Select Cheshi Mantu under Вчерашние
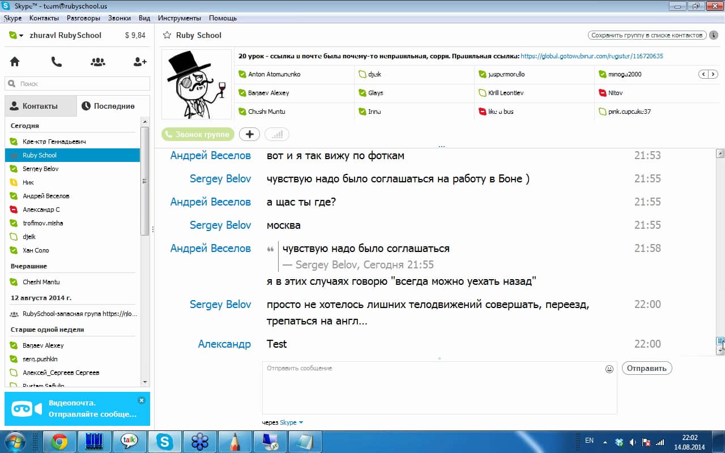725x453 pixels. pos(72,282)
